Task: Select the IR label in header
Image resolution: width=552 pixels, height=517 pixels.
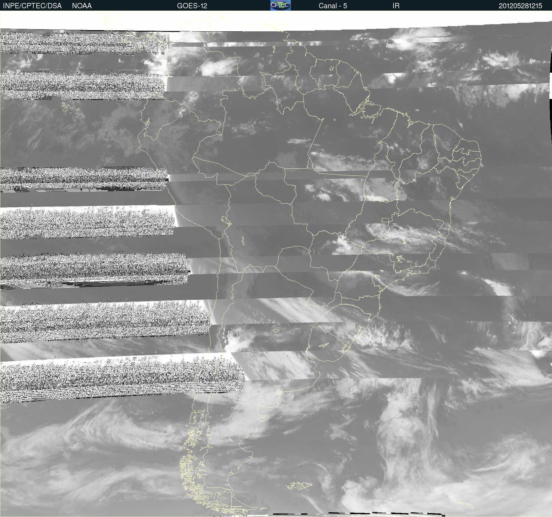Action: pos(396,6)
